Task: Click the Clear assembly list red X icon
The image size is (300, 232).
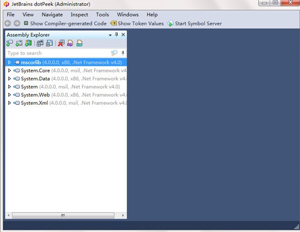Action: [x=61, y=43]
